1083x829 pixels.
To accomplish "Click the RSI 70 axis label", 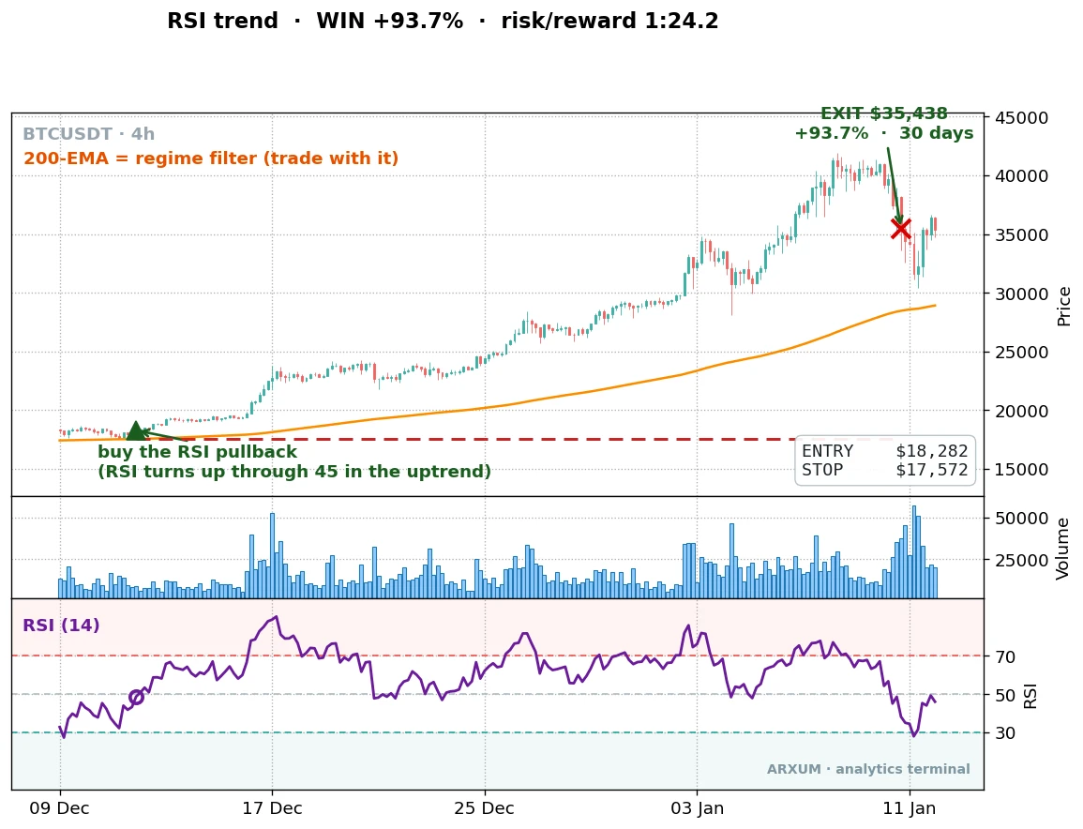I will (x=1005, y=657).
